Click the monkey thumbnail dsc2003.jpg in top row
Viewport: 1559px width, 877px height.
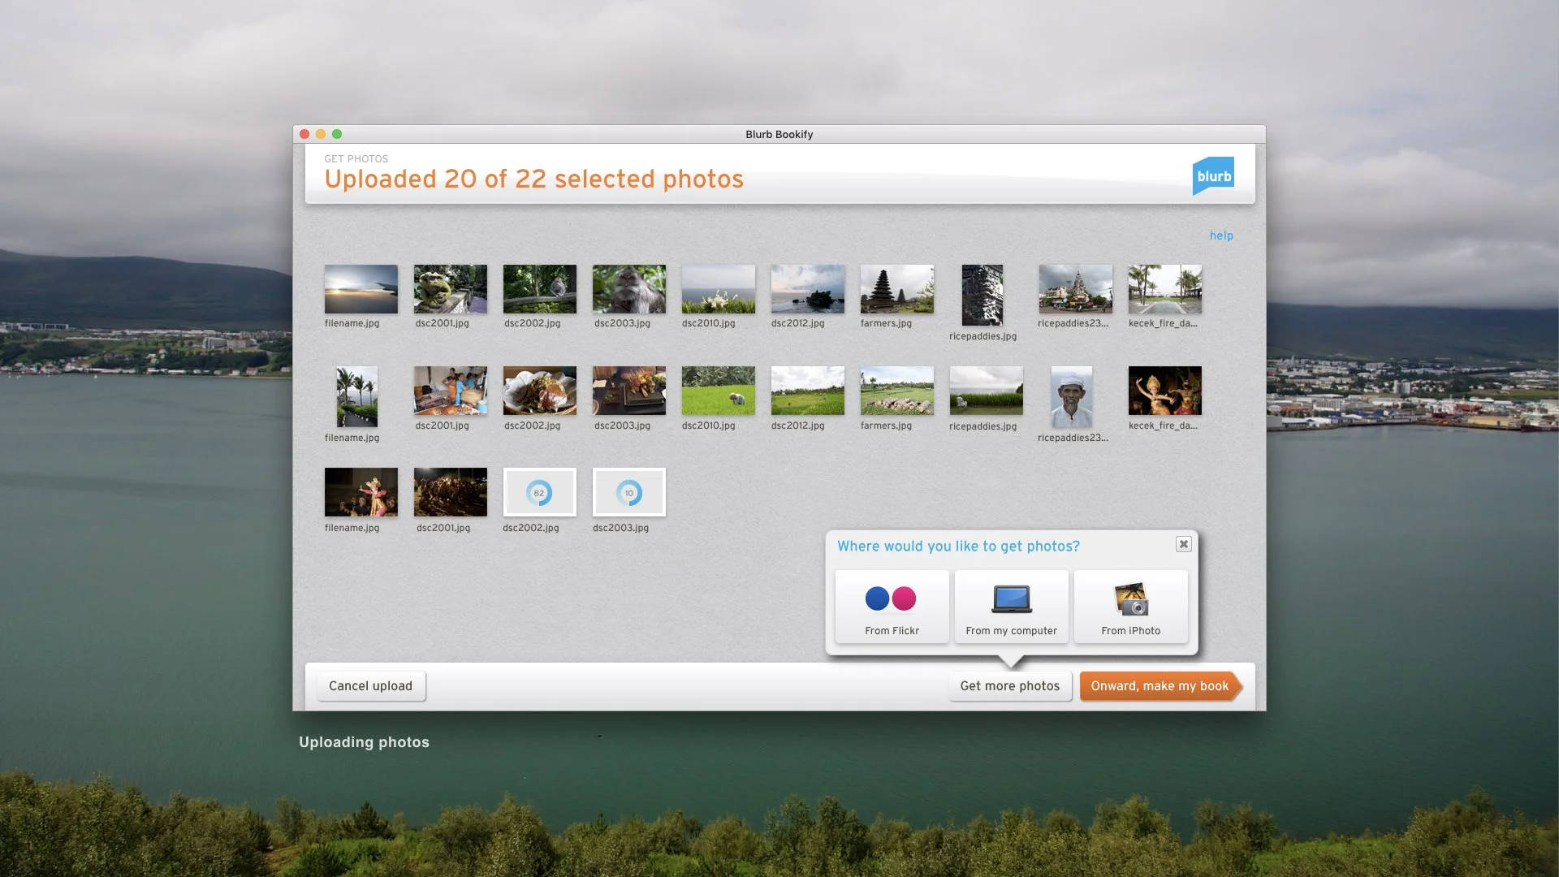pos(628,288)
